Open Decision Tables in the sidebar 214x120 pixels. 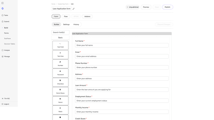[x=10, y=44]
